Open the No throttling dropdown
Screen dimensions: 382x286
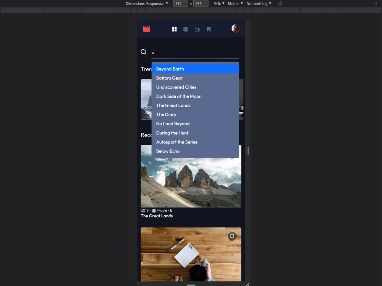(x=259, y=3)
